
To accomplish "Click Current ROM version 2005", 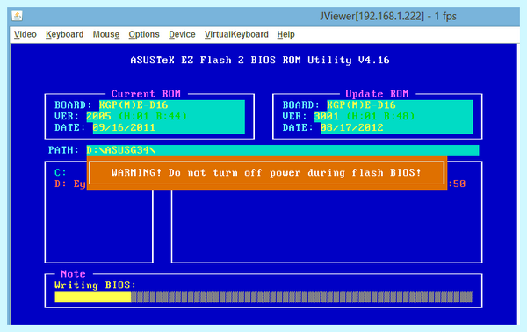I will click(x=98, y=116).
